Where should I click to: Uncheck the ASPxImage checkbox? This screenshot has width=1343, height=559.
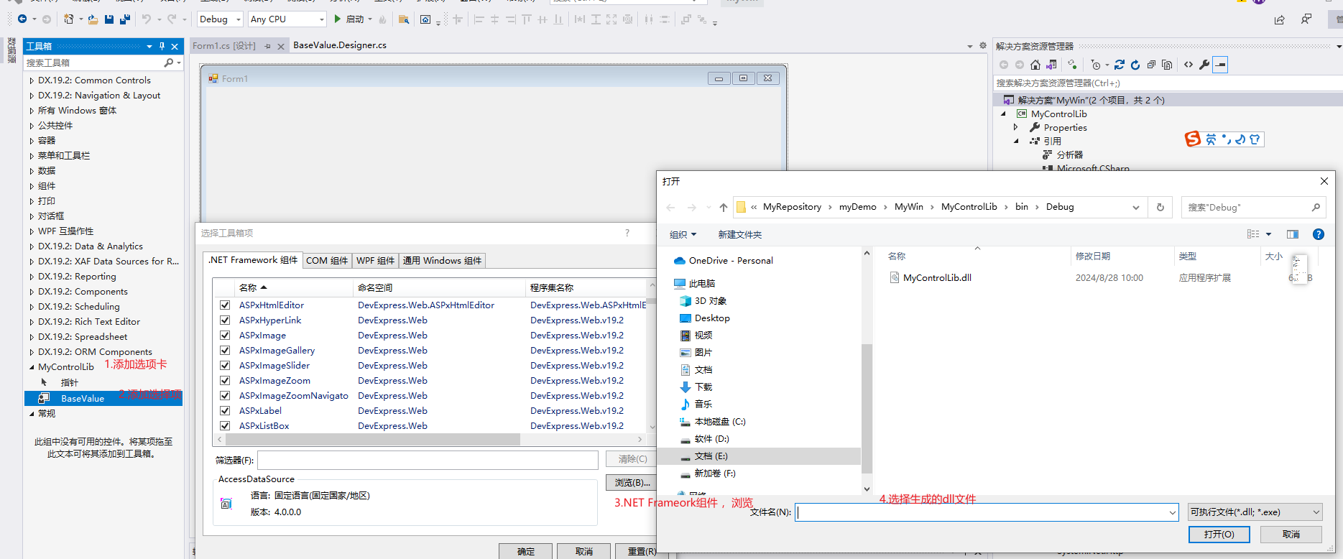(x=225, y=335)
